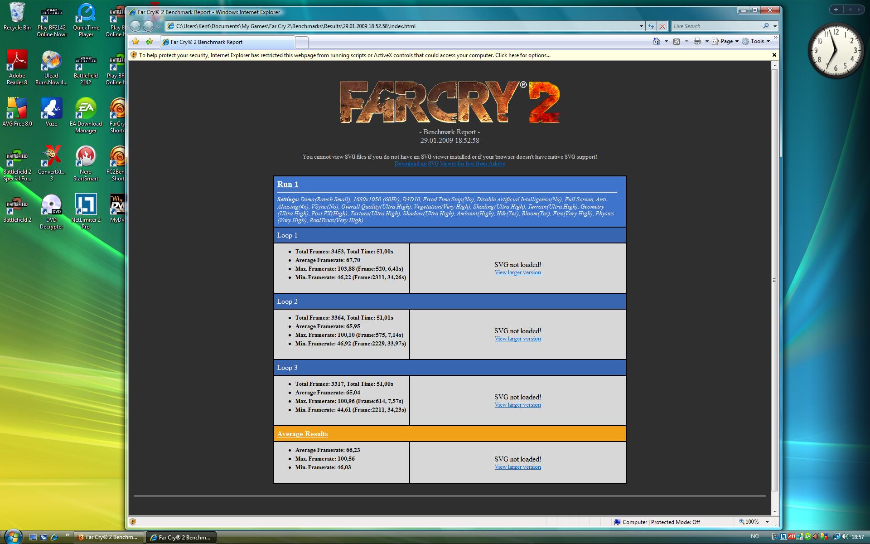Open Loop 1 View larger version link
This screenshot has width=870, height=544.
(x=517, y=272)
